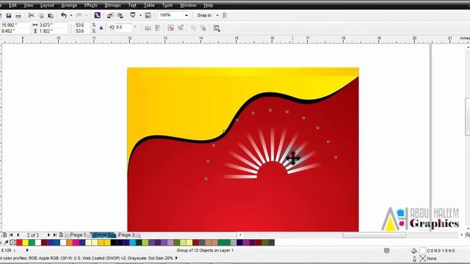Click the Align and distribute options icon beside Snap to
This screenshot has height=264, width=470.
225,15
